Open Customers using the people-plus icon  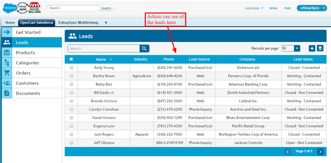coord(7,83)
